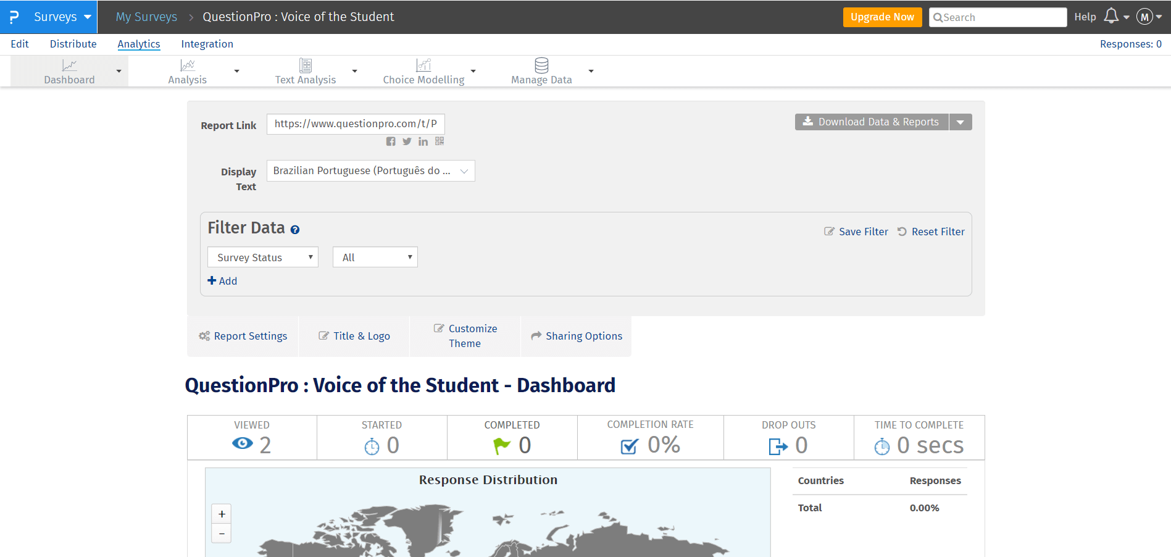Open the Survey Status filter dropdown
Screen dimensions: 1171x557
(x=263, y=257)
